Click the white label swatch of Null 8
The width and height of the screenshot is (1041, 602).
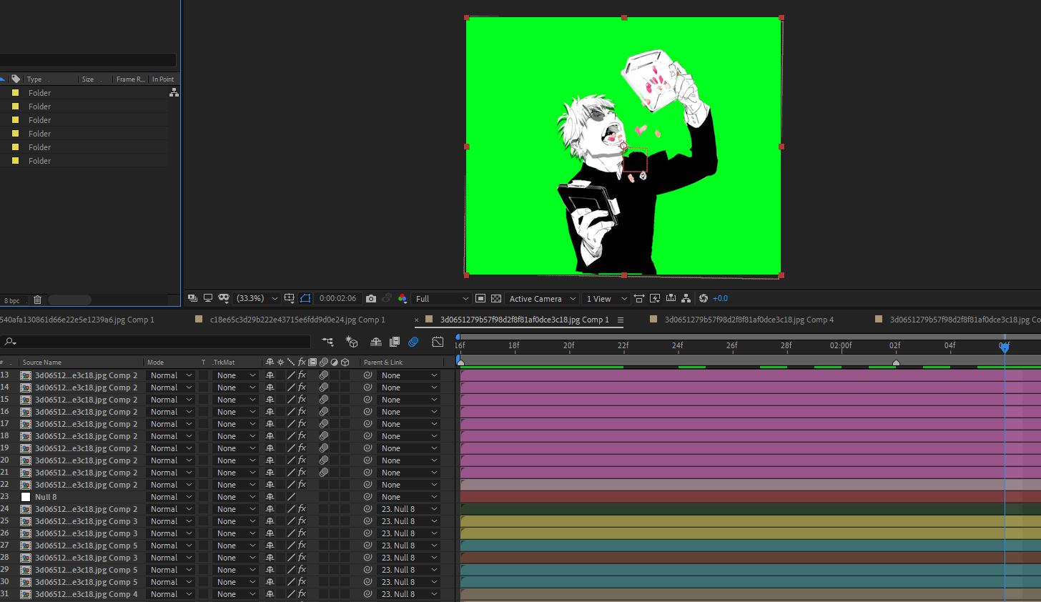[x=26, y=497]
